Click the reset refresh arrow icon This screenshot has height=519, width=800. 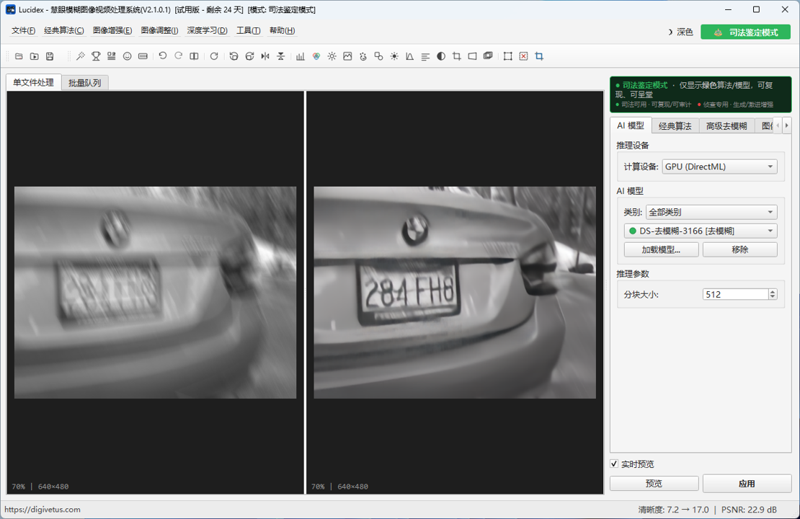214,56
